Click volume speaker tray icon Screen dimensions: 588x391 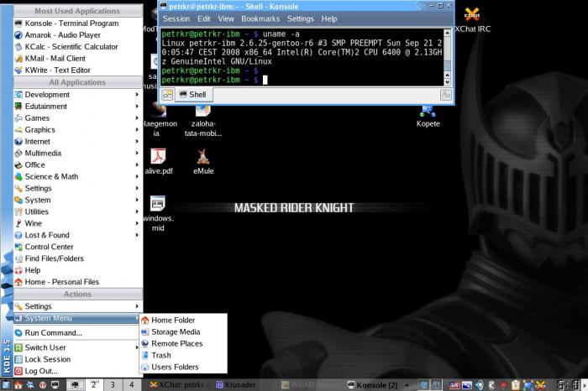(x=479, y=385)
